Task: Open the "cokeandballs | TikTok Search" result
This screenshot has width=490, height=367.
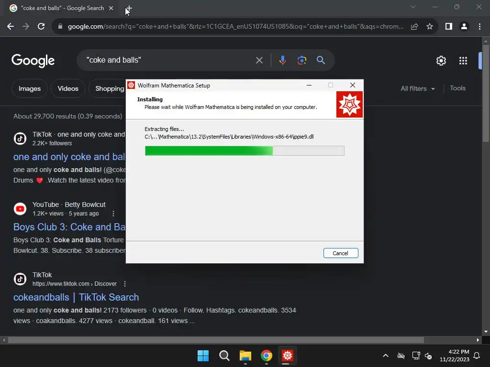Action: click(x=76, y=297)
